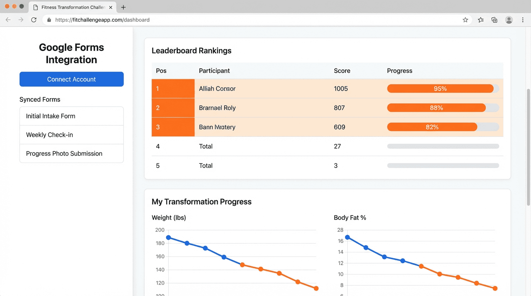Reload the dashboard page
531x296 pixels.
coord(34,20)
